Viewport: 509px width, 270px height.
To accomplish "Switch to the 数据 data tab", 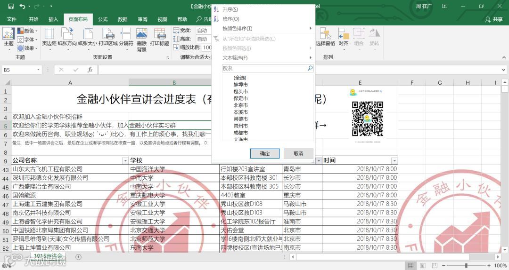I will 123,19.
